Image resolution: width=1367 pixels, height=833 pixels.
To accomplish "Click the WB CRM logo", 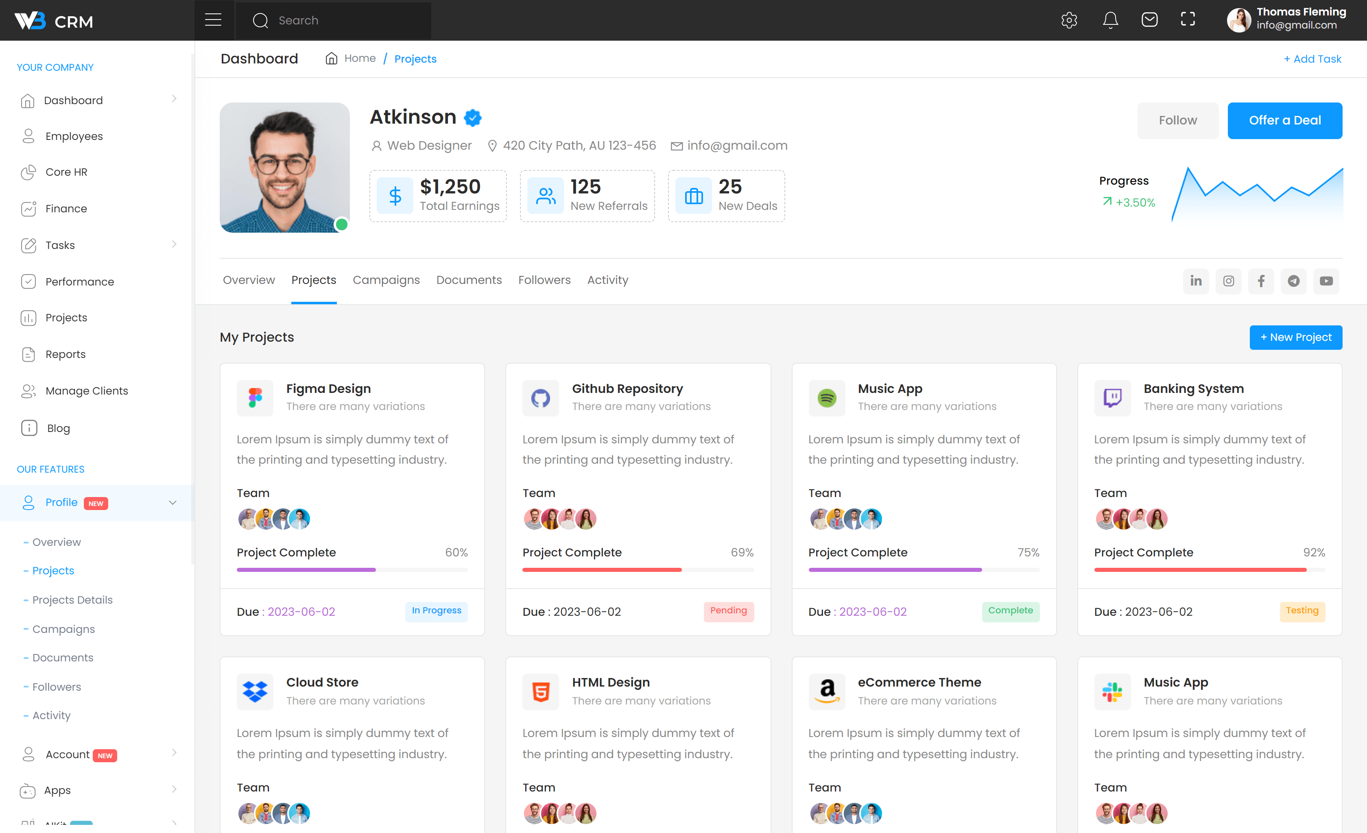I will pyautogui.click(x=54, y=21).
